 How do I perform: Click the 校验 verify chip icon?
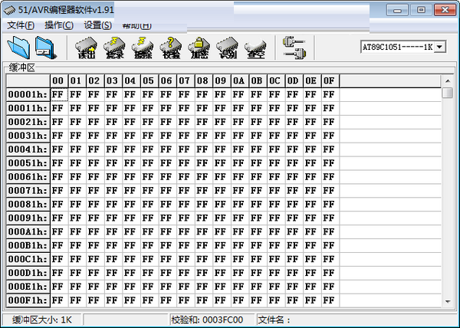point(171,48)
